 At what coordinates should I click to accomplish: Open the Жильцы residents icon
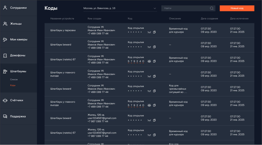tap(5, 24)
